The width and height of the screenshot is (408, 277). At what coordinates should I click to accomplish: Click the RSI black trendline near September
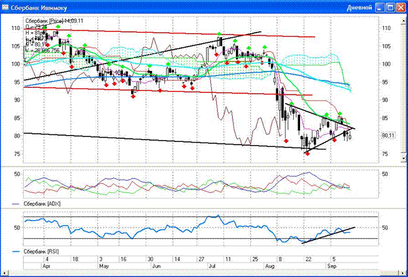[x=328, y=235]
